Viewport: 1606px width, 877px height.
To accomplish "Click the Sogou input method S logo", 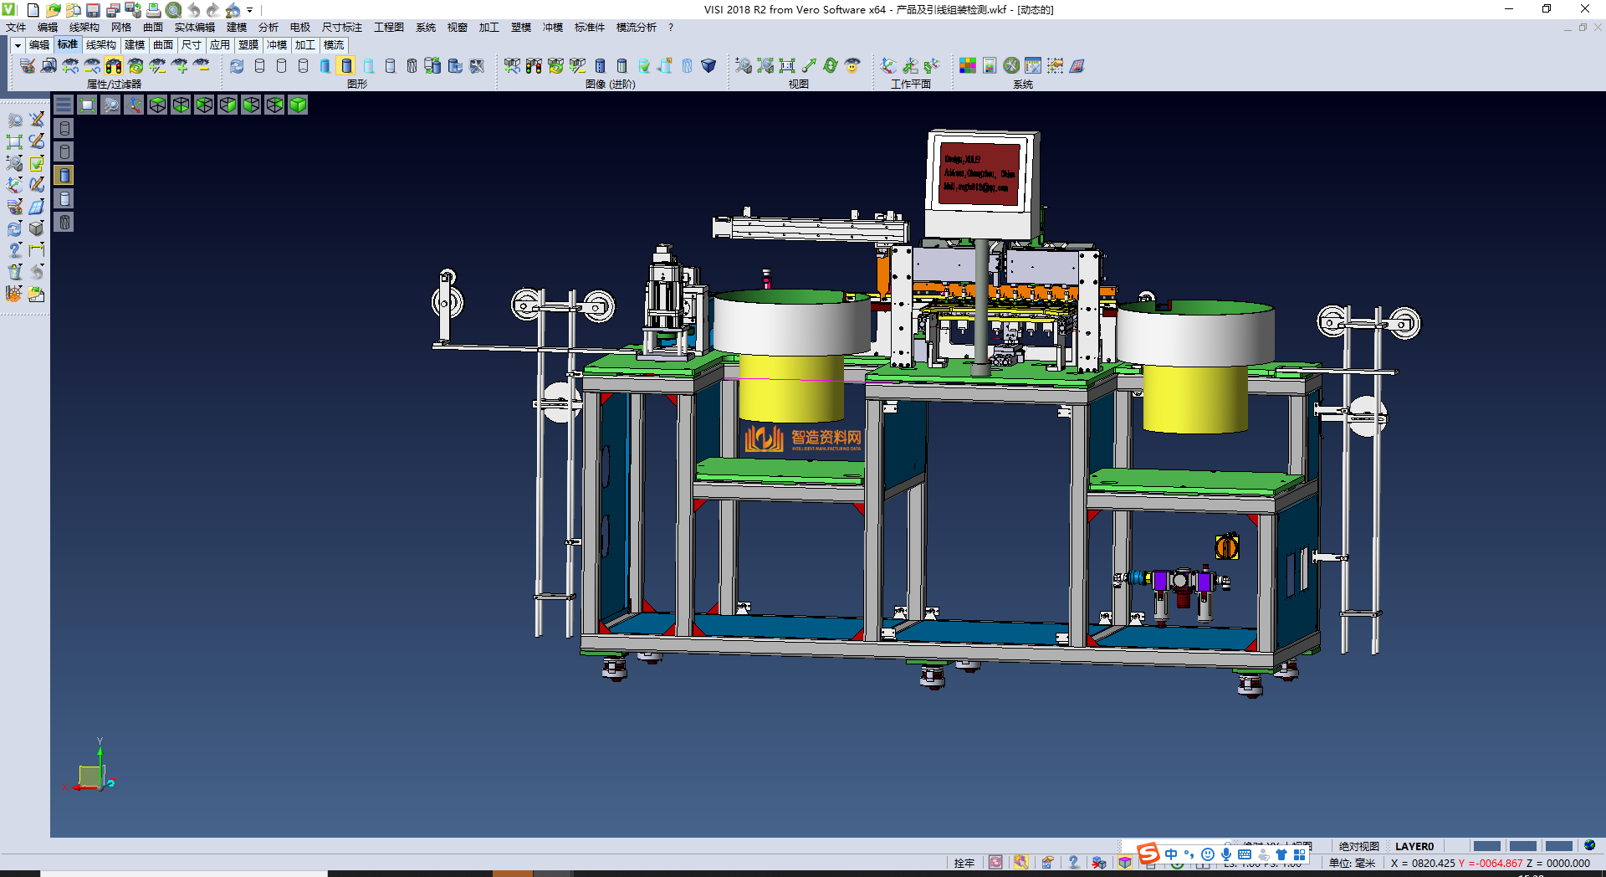I will (x=1148, y=854).
